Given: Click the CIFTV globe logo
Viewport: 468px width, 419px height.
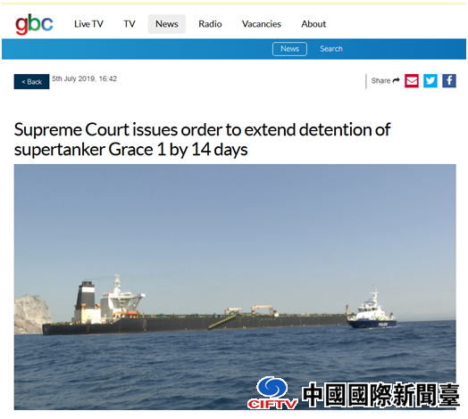Looking at the screenshot, I should pos(272,392).
